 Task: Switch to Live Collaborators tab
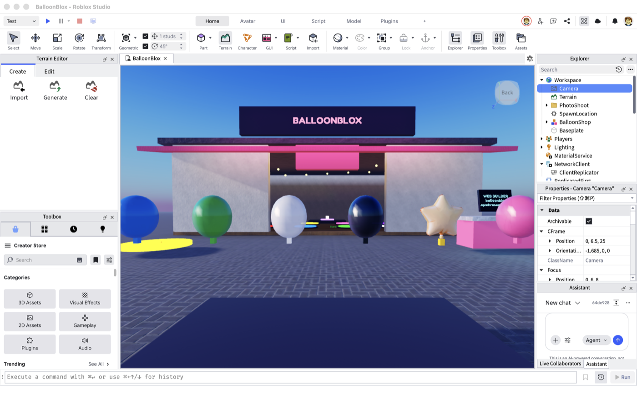[560, 364]
